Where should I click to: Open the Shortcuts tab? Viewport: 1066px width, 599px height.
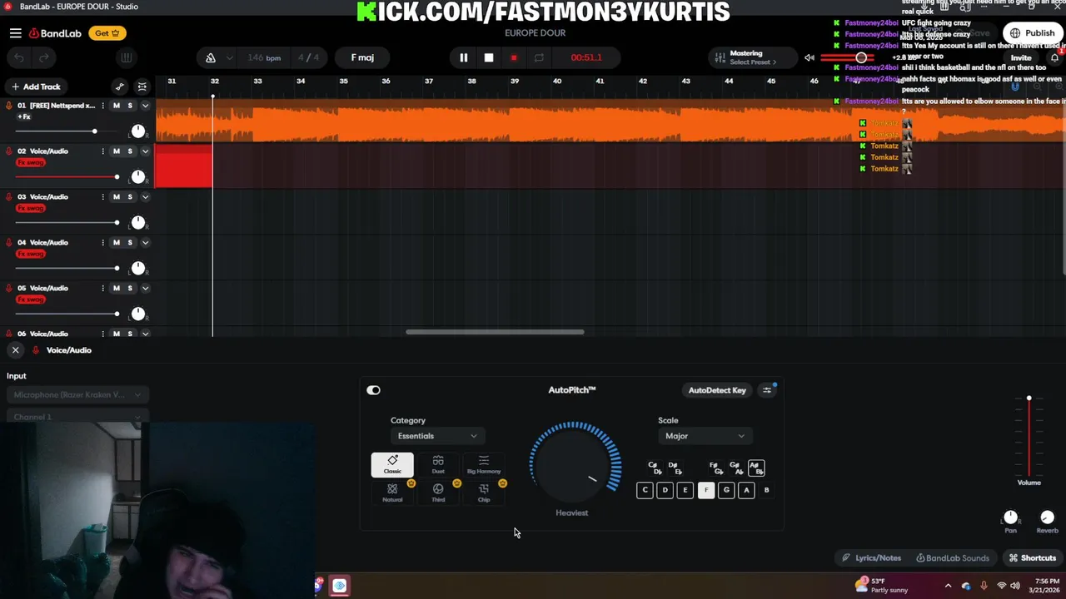(1032, 558)
